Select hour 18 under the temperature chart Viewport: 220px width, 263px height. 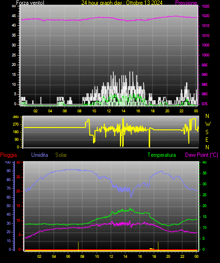[154, 256]
